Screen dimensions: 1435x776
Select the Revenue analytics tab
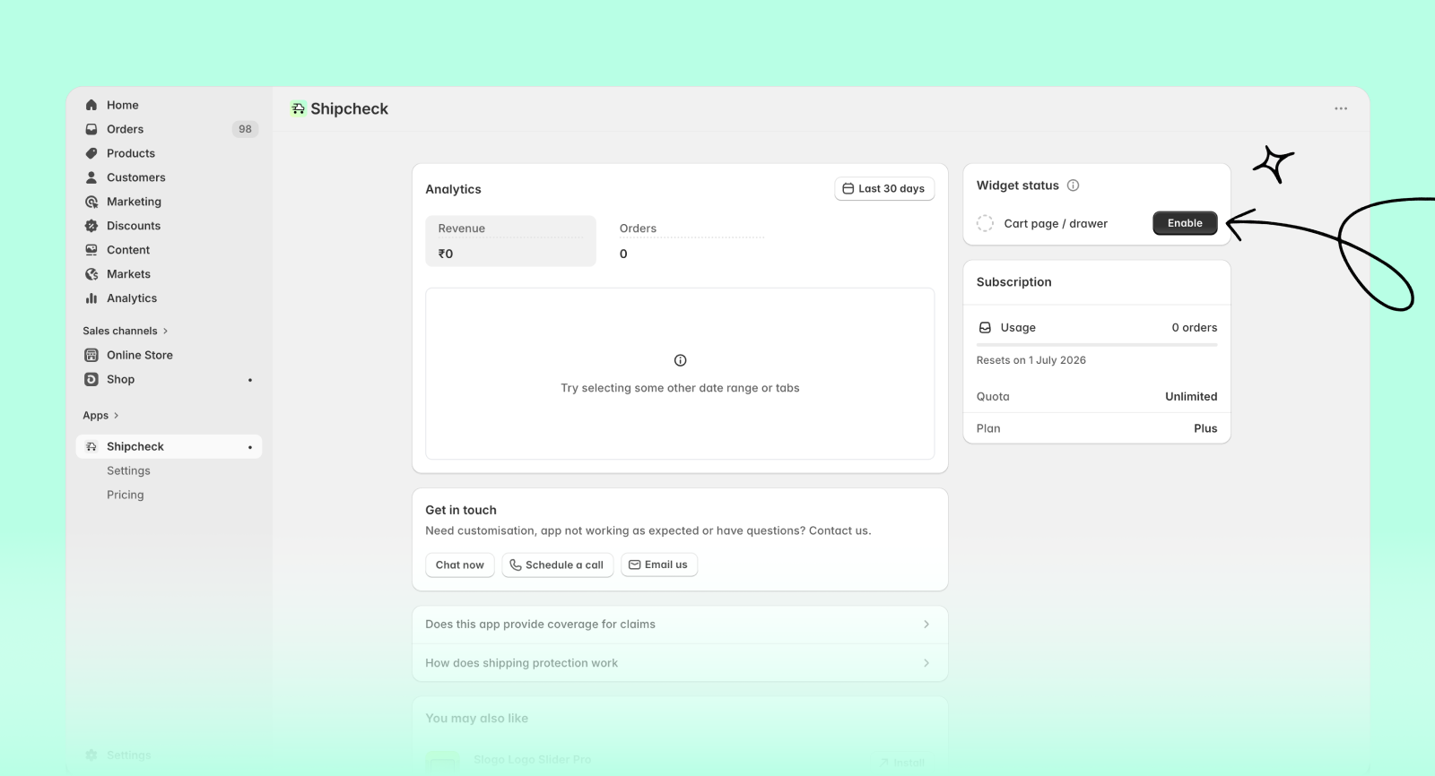(x=510, y=241)
